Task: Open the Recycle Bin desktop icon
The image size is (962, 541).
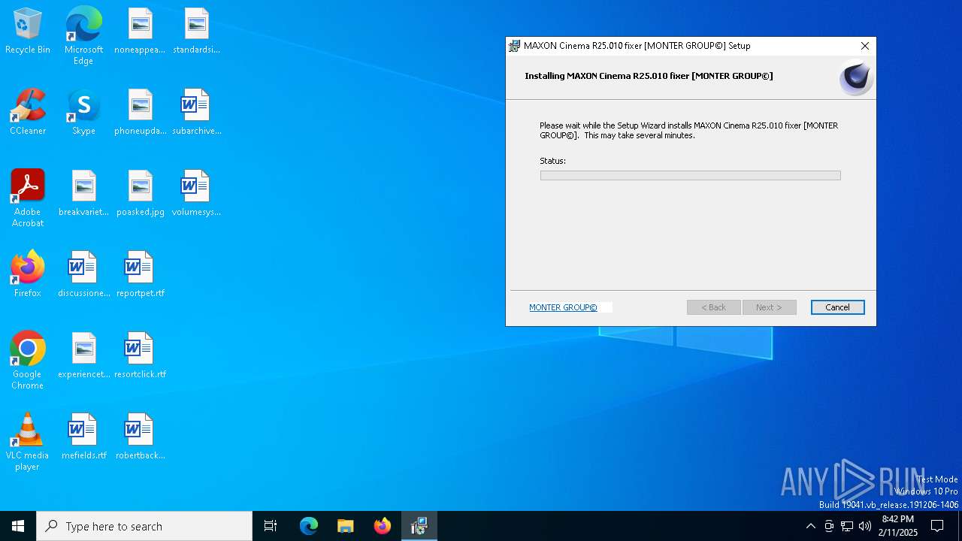Action: (28, 32)
